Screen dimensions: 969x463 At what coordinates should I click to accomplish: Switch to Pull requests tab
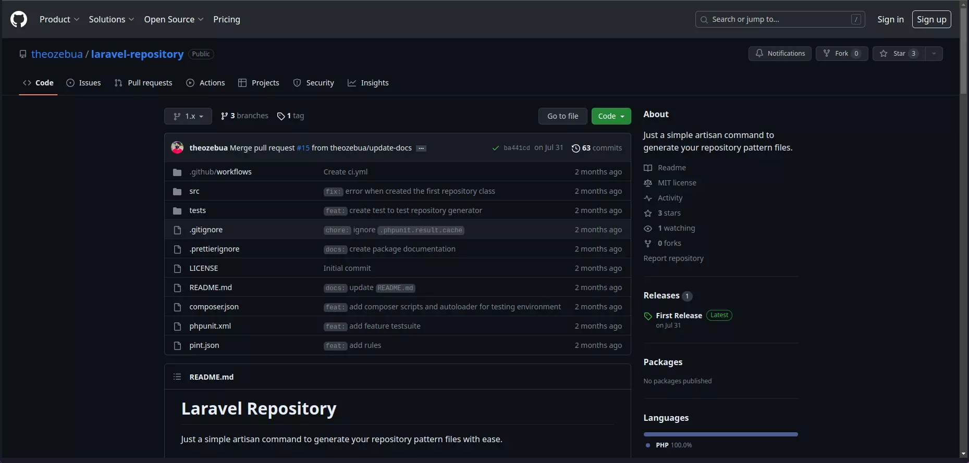tap(143, 83)
